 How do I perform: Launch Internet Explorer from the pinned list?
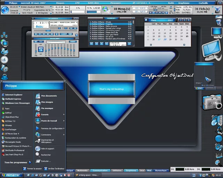coord(14,95)
